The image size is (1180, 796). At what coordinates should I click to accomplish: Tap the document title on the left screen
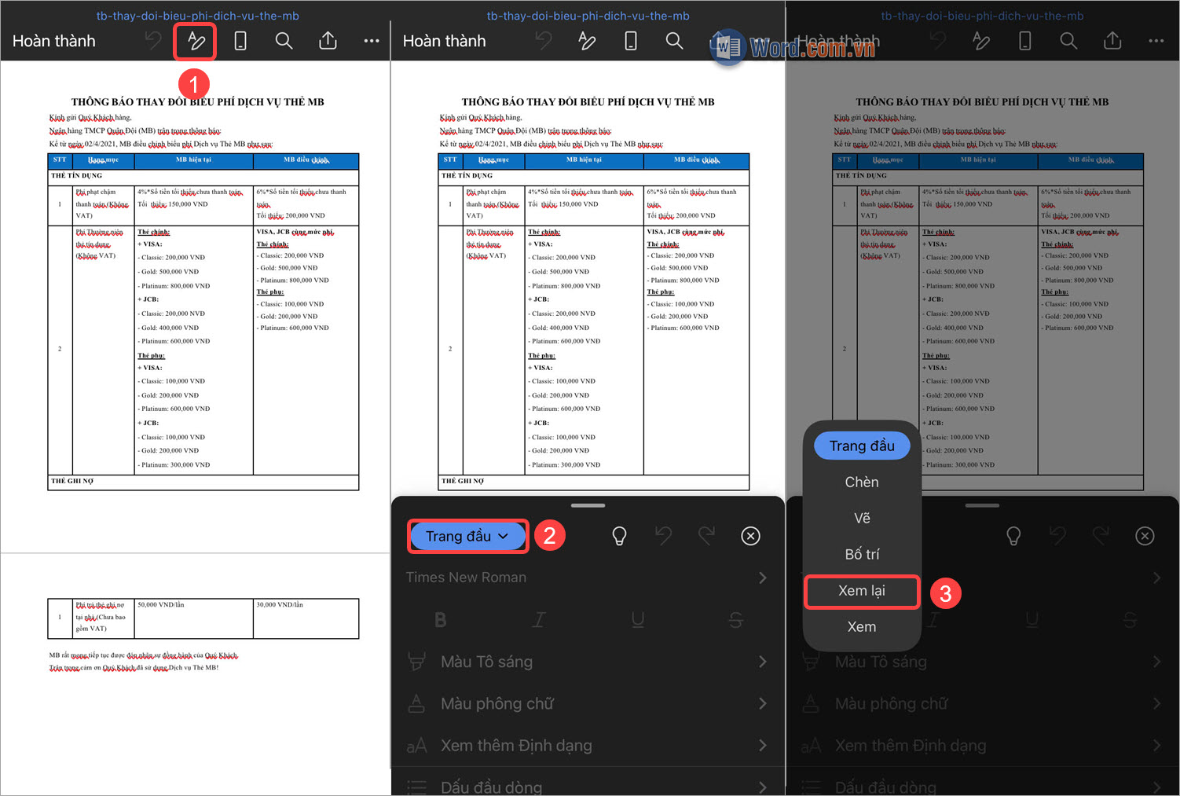(197, 16)
